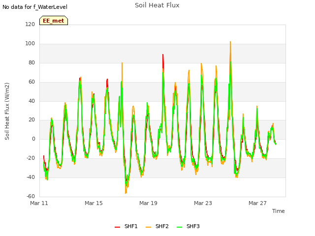Click the Mar 19 x-axis label
This screenshot has width=315, height=236.
tap(148, 203)
